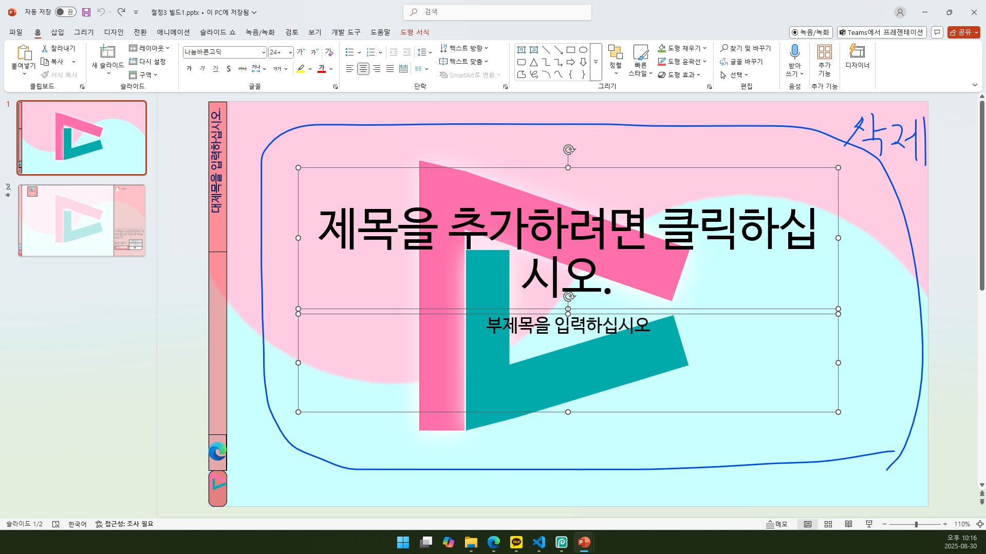Click Find and Replace (찾기 및 바꾸기)

(x=745, y=48)
